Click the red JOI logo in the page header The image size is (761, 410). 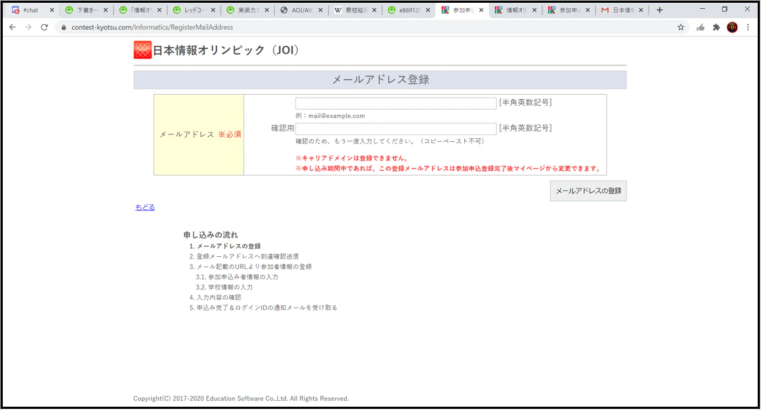click(x=143, y=50)
